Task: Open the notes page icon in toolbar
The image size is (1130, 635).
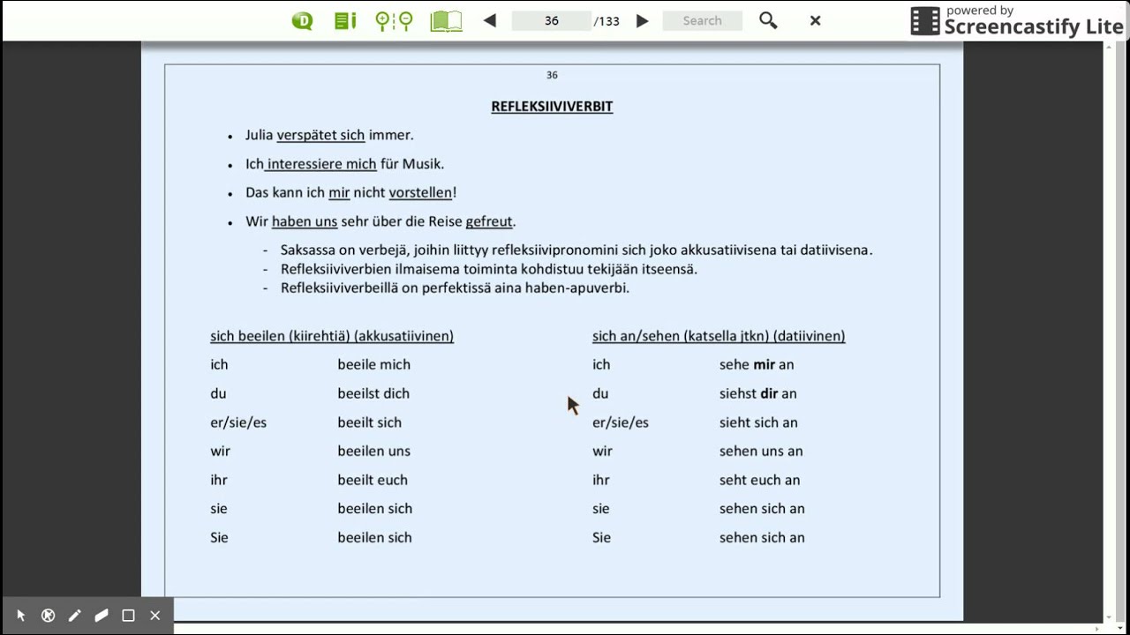Action: [345, 20]
